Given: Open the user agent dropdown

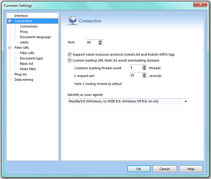Looking at the screenshot, I should (x=186, y=101).
